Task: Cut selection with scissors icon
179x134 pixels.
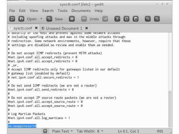Action: 117,19
